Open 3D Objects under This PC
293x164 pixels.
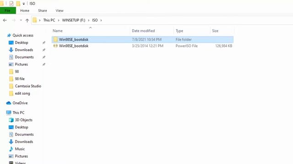23,120
